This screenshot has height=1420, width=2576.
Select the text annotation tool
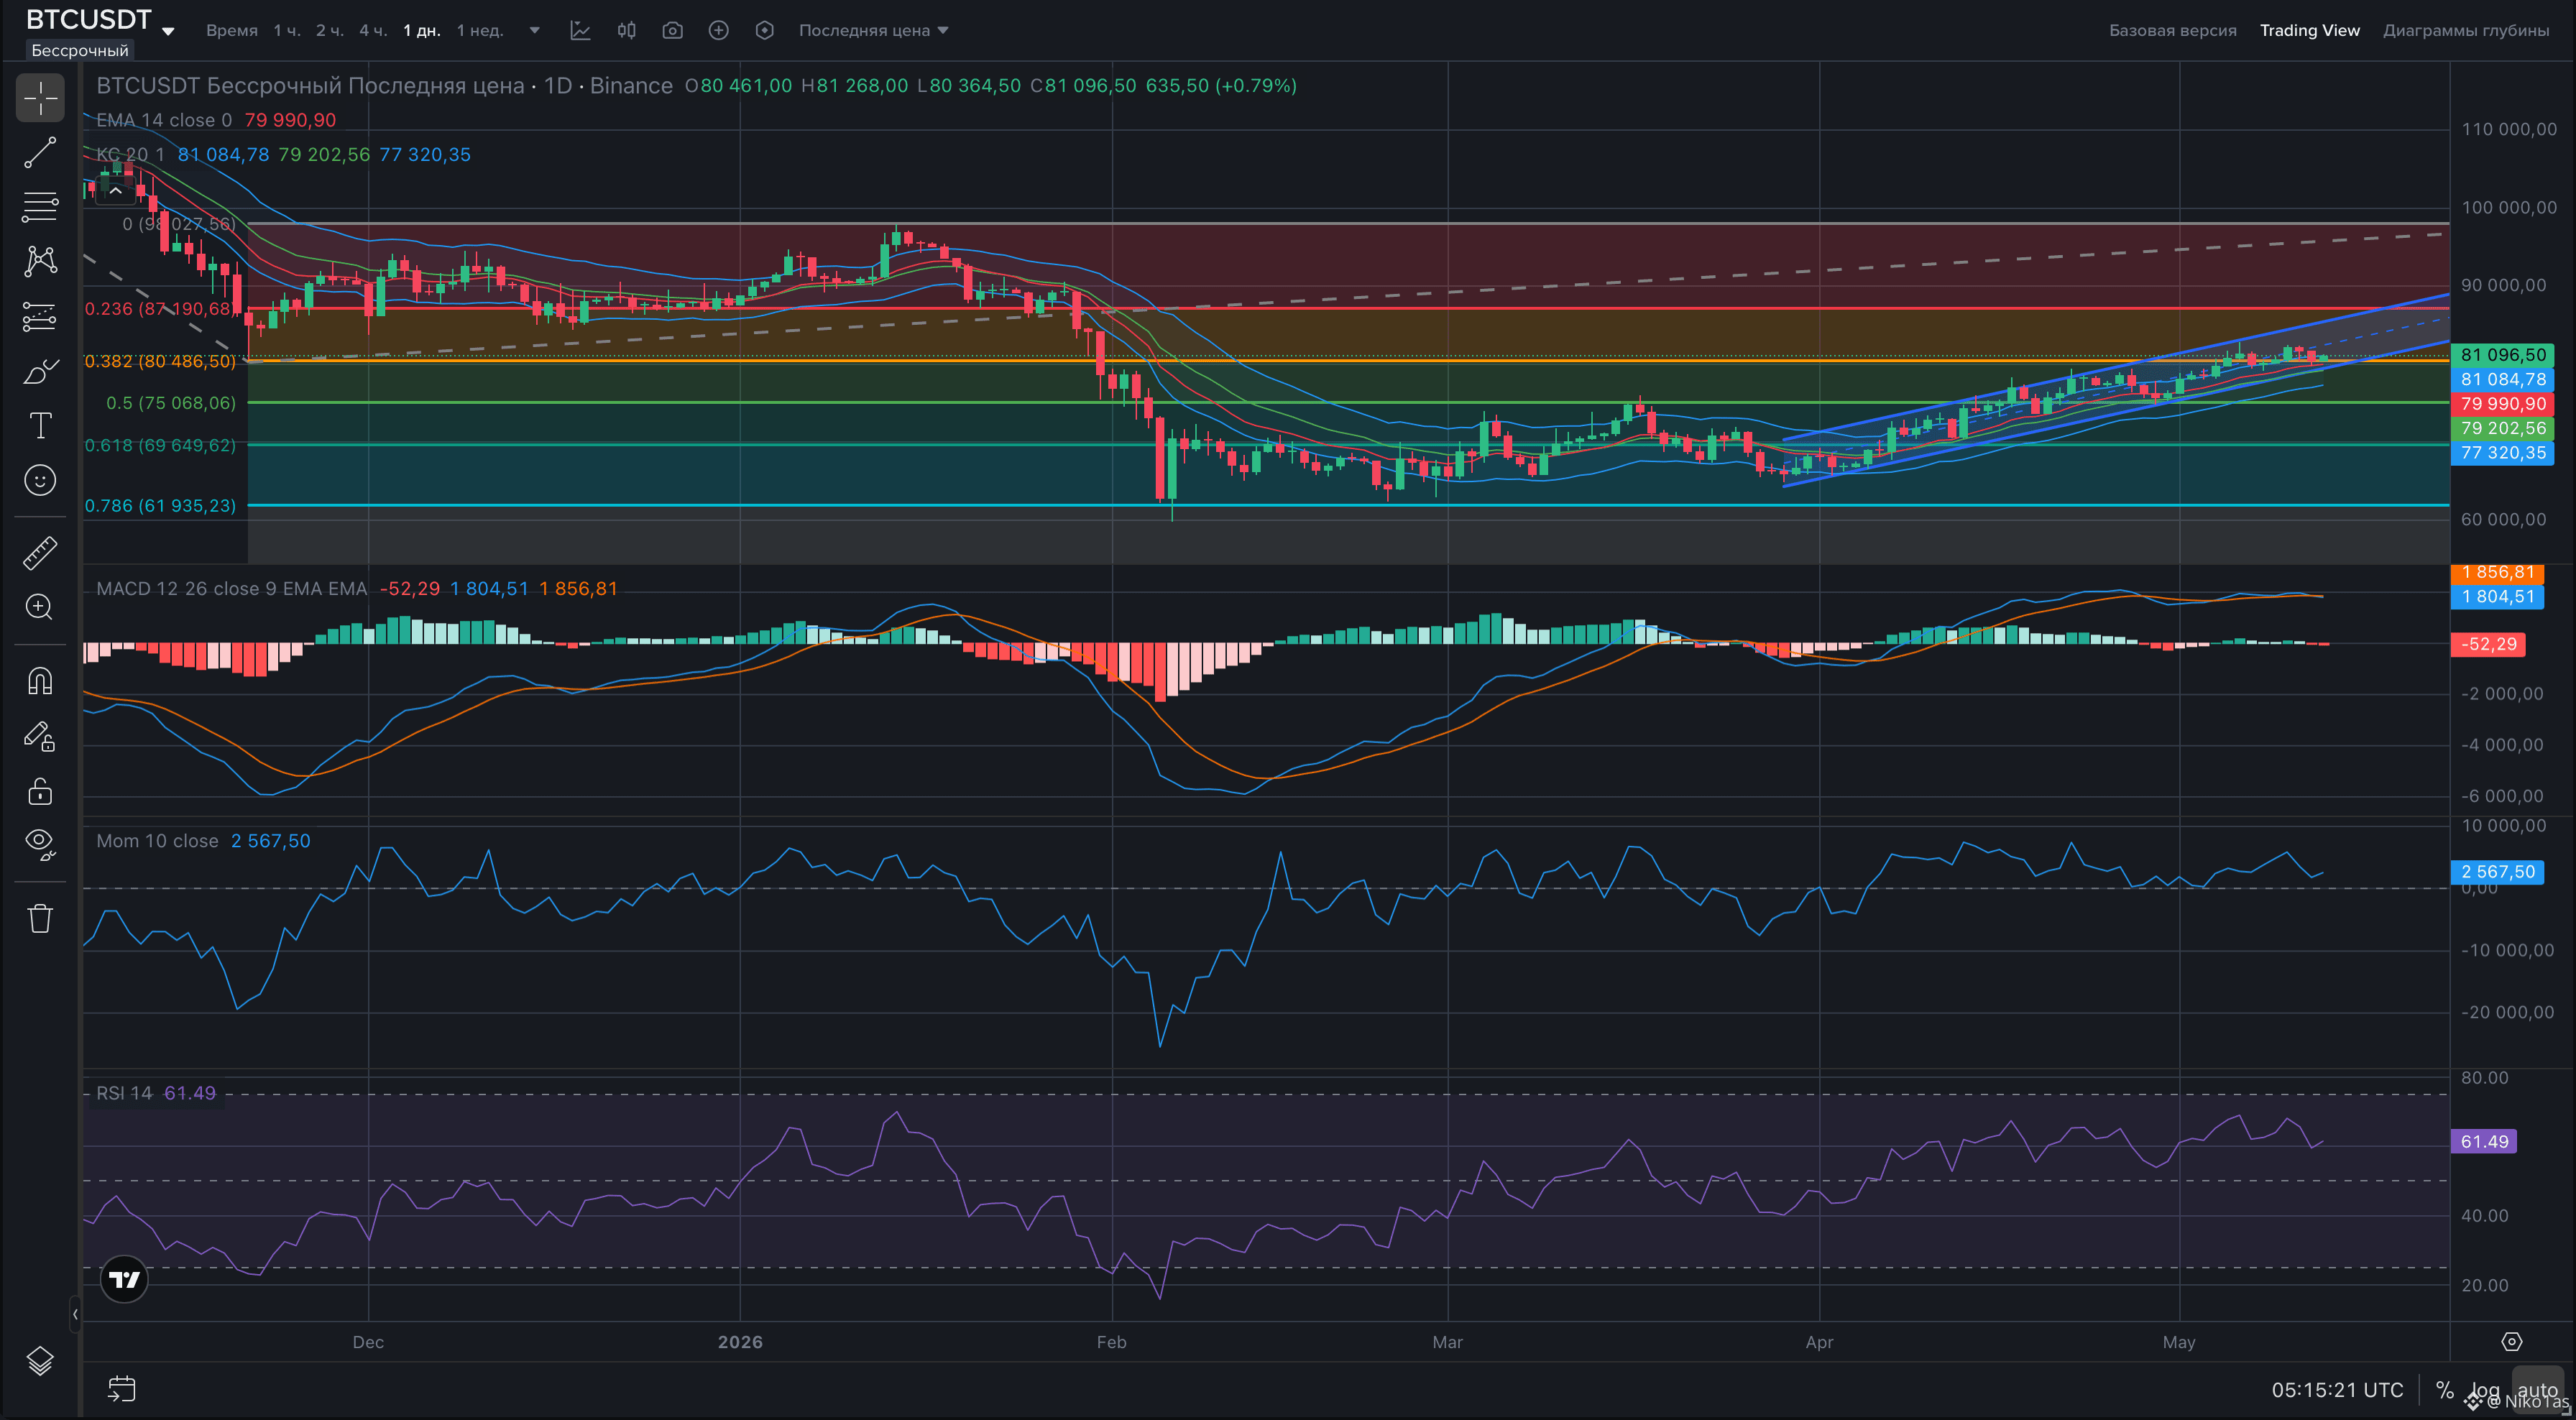point(40,425)
